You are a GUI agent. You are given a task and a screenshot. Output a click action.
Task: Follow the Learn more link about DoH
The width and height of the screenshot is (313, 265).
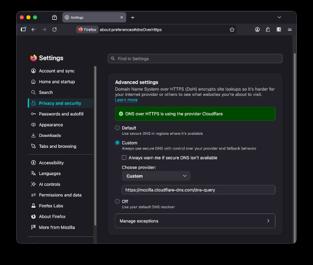(126, 100)
